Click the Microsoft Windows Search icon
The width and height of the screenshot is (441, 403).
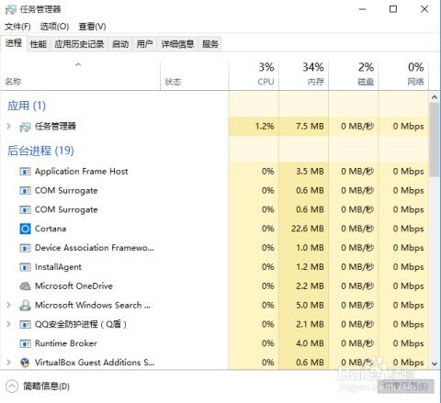25,306
